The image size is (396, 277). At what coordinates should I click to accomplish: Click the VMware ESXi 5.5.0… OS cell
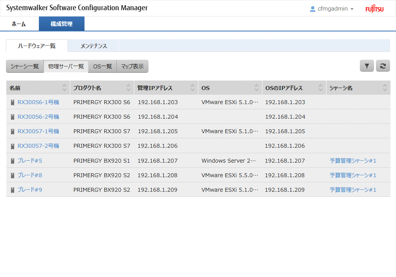click(230, 175)
